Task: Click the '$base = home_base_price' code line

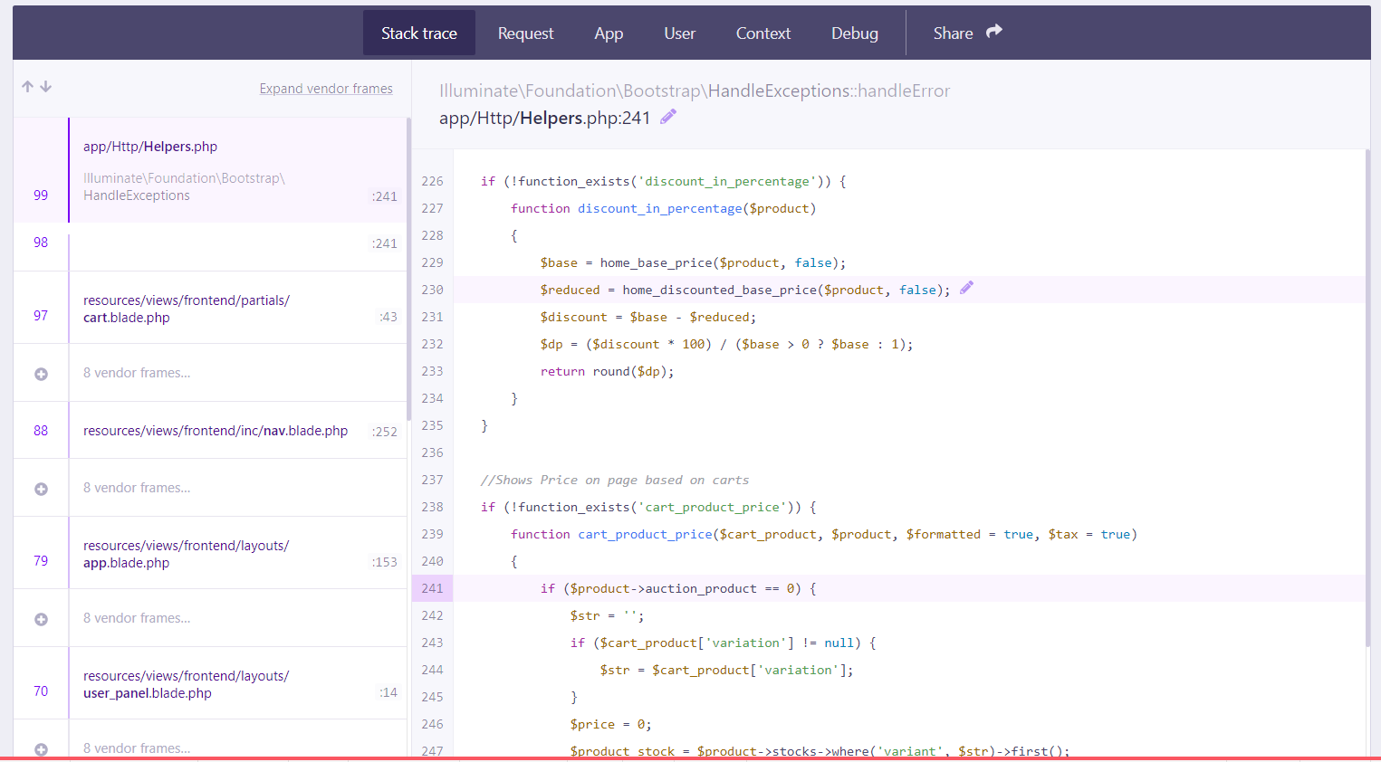Action: tap(693, 262)
